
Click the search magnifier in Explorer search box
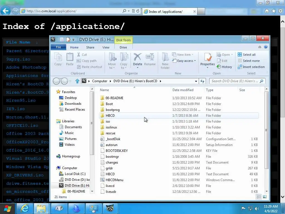coord(262,81)
